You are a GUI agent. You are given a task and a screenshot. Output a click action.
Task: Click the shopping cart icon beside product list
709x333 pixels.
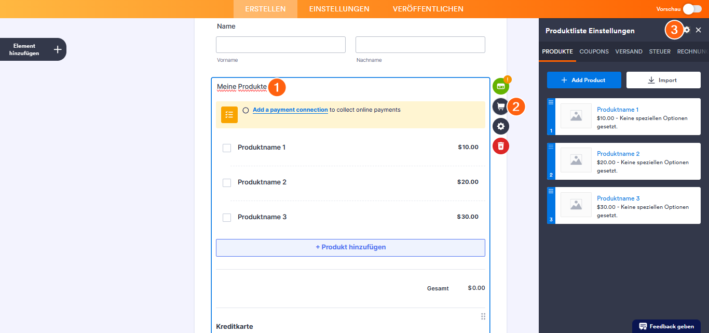pos(500,106)
